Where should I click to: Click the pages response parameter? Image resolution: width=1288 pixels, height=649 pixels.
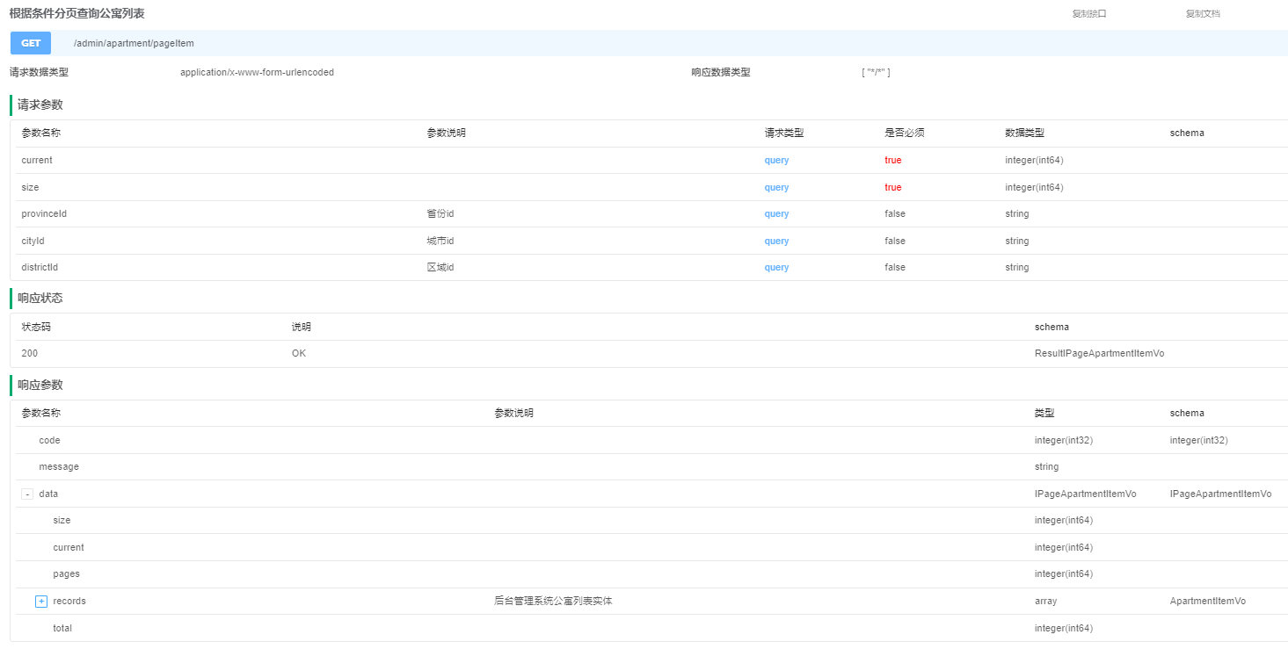tap(66, 574)
